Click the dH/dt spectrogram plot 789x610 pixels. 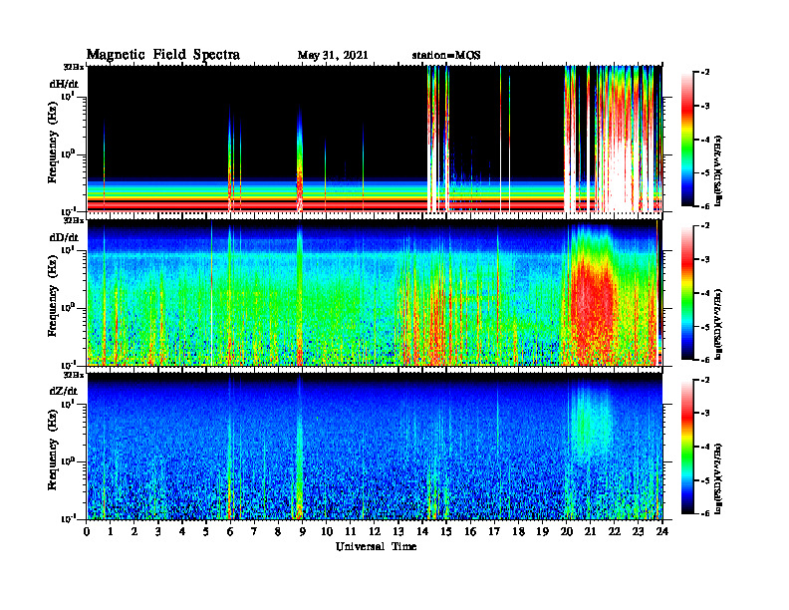[375, 139]
